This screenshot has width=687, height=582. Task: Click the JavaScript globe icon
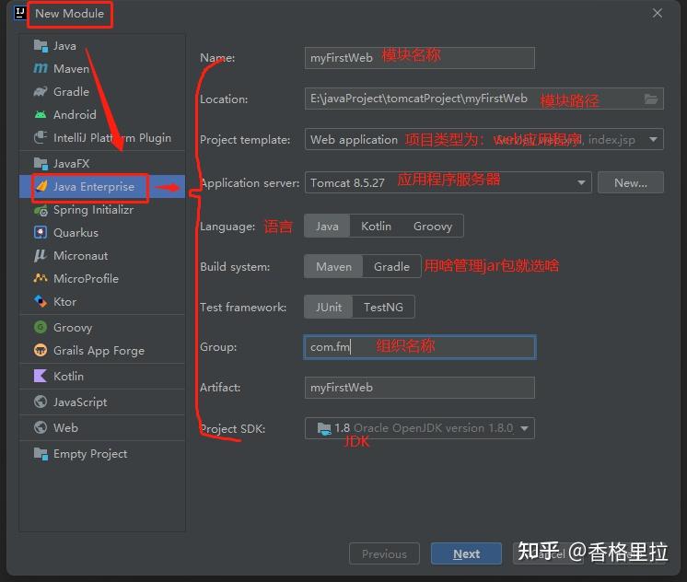tap(41, 402)
